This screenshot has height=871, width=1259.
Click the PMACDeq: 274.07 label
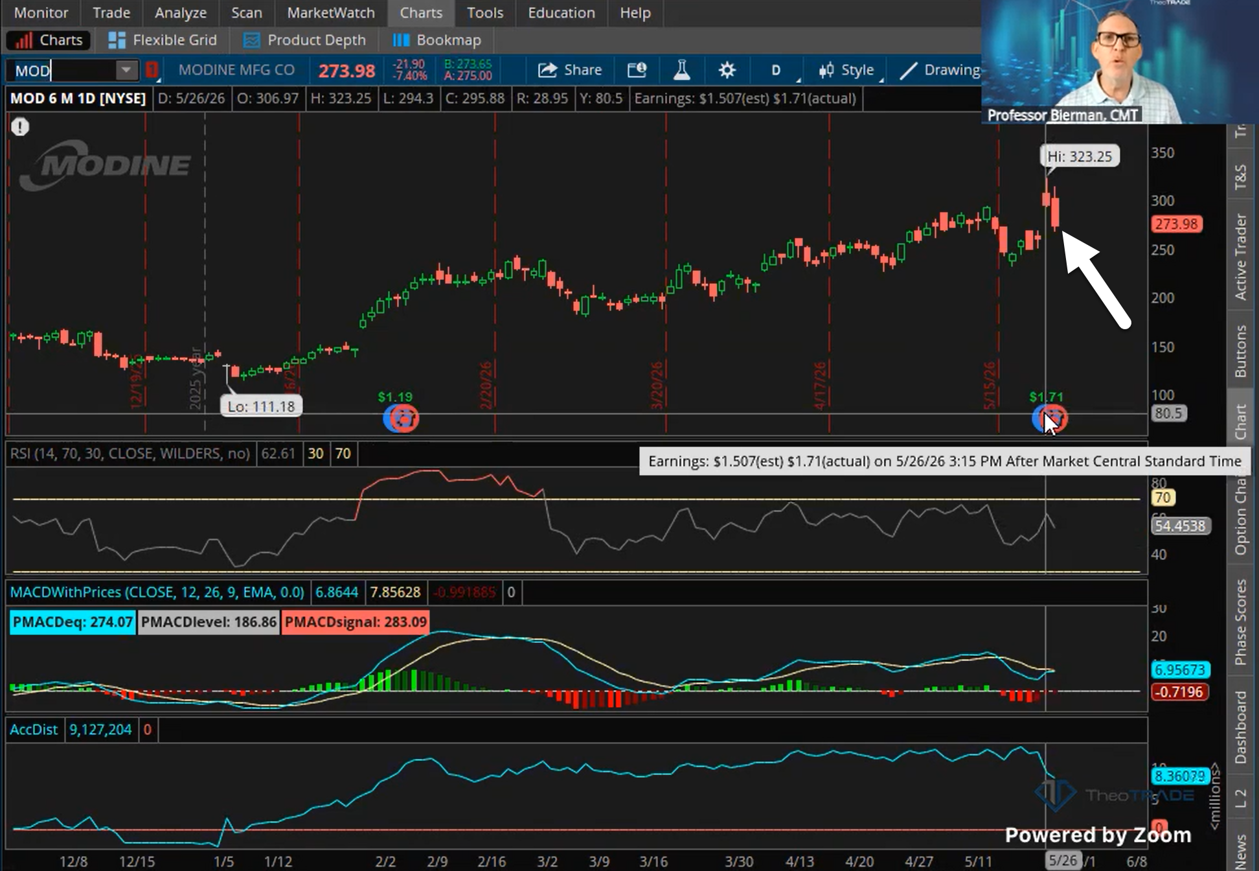73,622
